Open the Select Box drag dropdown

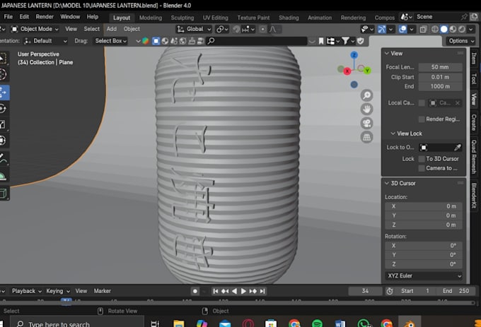pos(110,41)
